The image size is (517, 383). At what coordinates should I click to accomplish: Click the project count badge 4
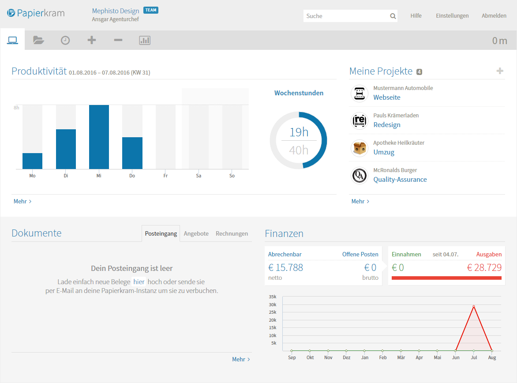(x=419, y=72)
